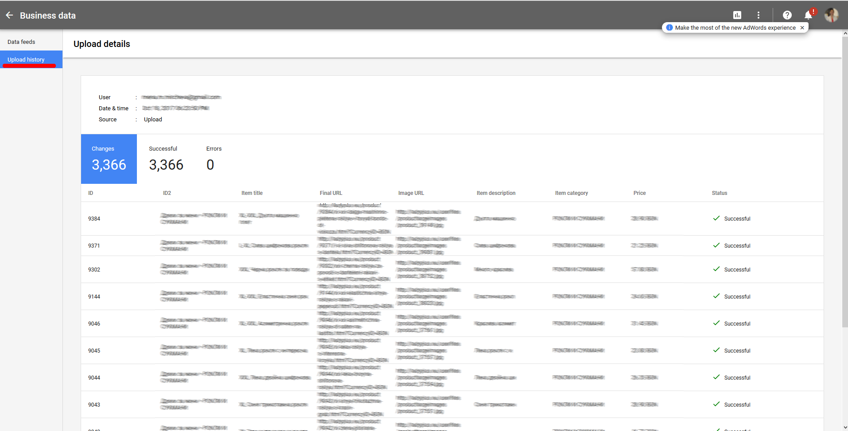Click the info icon in the AdWords banner

(x=669, y=27)
